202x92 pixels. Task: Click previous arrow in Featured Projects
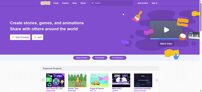43,80
